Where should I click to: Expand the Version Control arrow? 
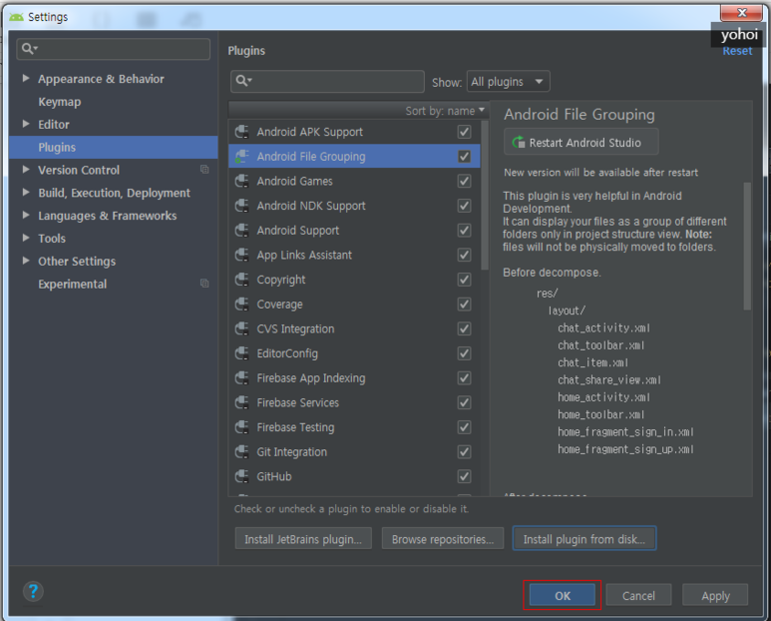click(x=26, y=170)
